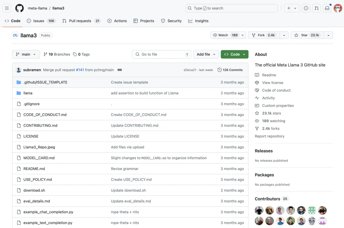Switch to the Security tab
Image resolution: width=344 pixels, height=228 pixels.
click(x=171, y=21)
